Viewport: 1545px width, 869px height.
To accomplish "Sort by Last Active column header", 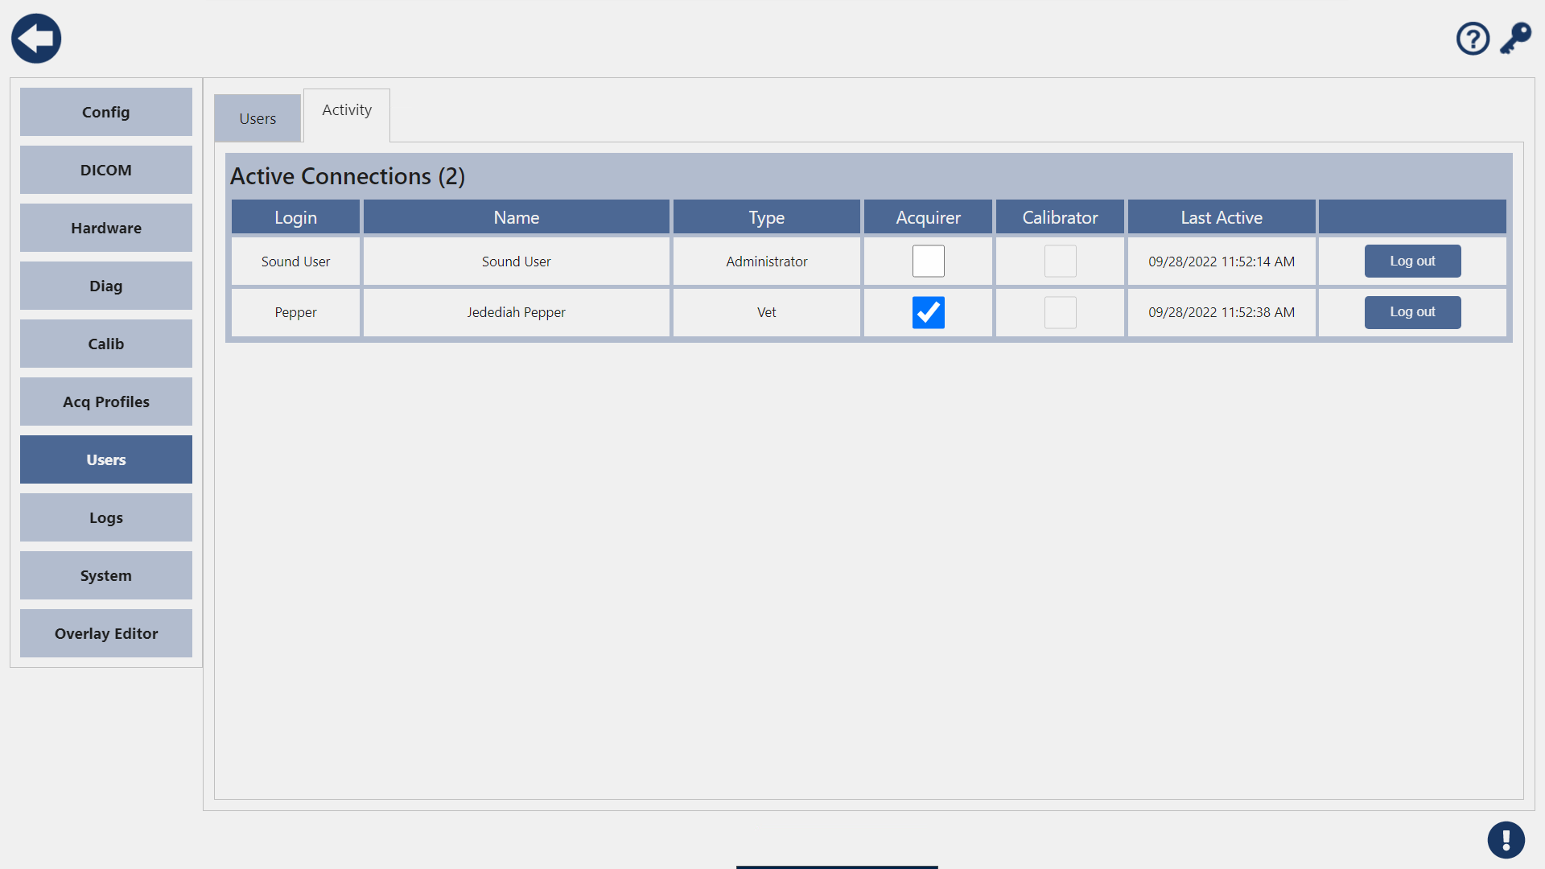I will tap(1221, 217).
